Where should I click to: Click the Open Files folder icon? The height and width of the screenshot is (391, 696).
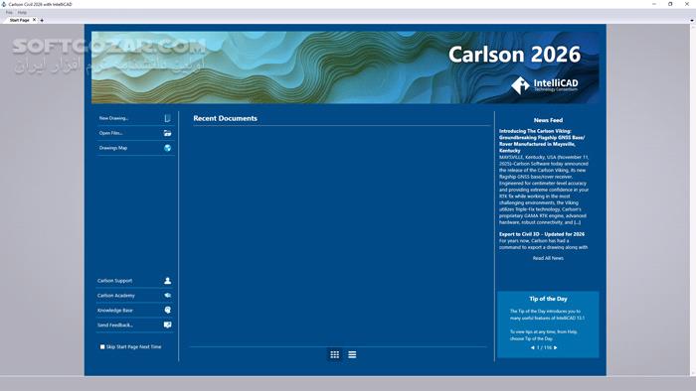[x=167, y=133]
